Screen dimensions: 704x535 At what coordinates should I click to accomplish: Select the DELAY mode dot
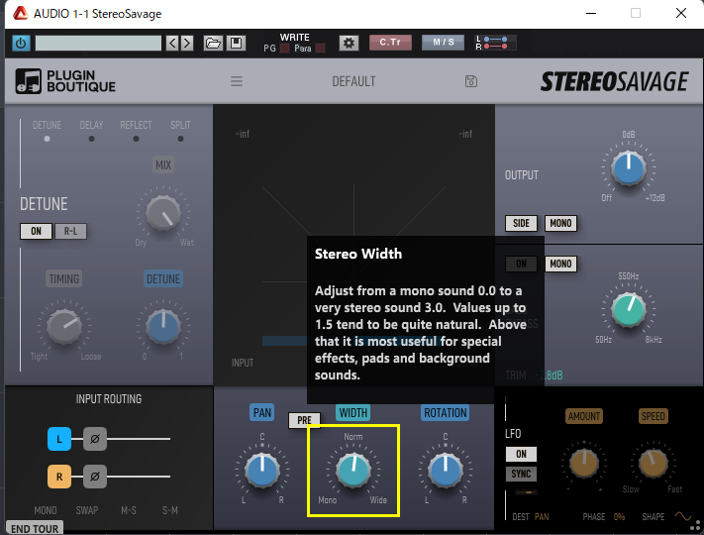coord(92,139)
